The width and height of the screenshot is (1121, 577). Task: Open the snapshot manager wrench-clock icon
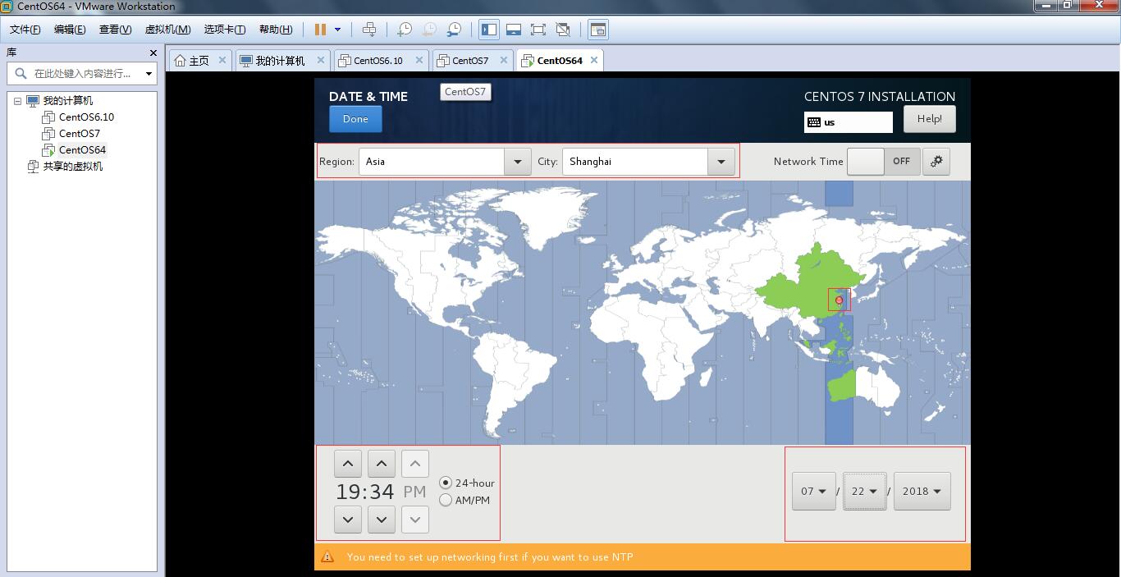tap(454, 30)
